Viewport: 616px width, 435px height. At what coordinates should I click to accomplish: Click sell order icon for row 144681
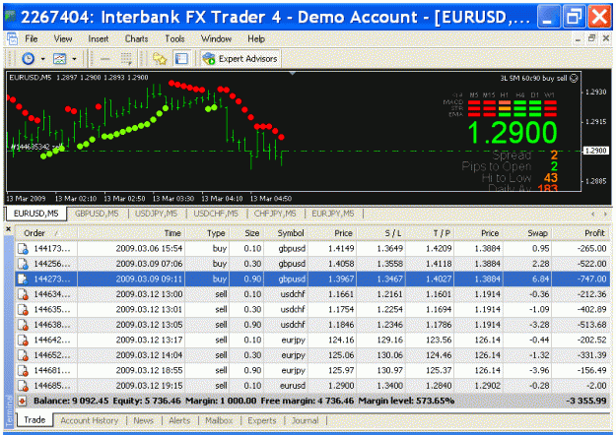click(x=24, y=371)
